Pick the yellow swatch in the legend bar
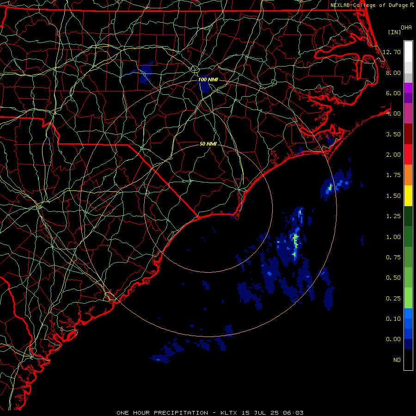Image resolution: width=416 pixels, height=416 pixels. [408, 196]
